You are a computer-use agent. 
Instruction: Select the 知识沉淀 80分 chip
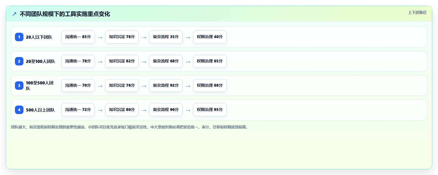click(x=122, y=110)
